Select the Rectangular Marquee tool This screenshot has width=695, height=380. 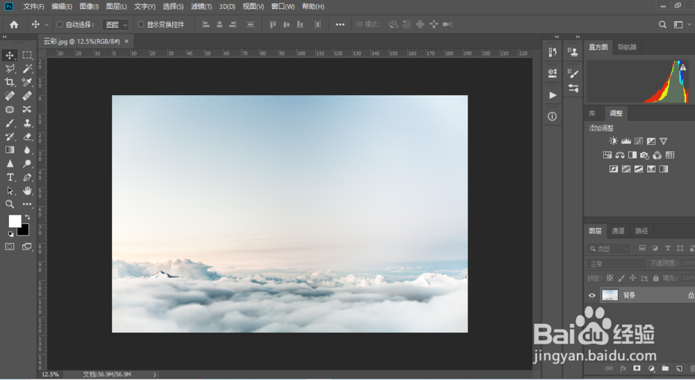pos(27,55)
